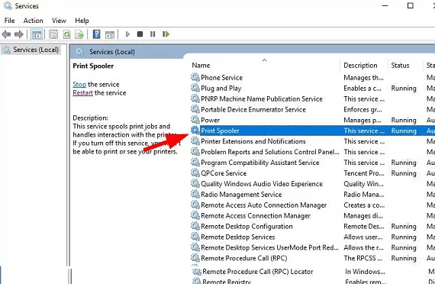The image size is (435, 284).
Task: Open the Help question mark icon
Action: [x=97, y=34]
